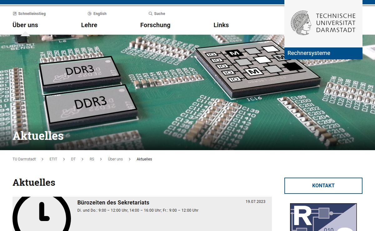The width and height of the screenshot is (375, 231).
Task: Click the chevron after RS breadcrumb
Action: [101, 159]
